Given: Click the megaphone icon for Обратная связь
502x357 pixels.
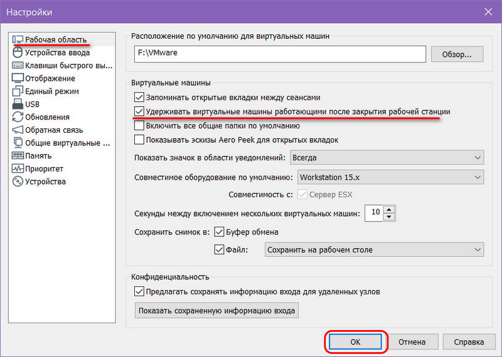Looking at the screenshot, I should pos(18,130).
